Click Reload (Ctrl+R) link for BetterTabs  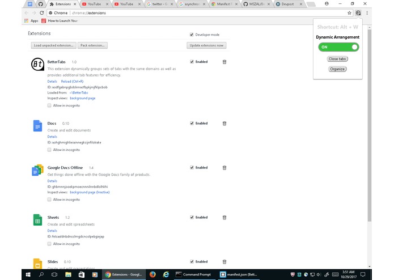72,82
